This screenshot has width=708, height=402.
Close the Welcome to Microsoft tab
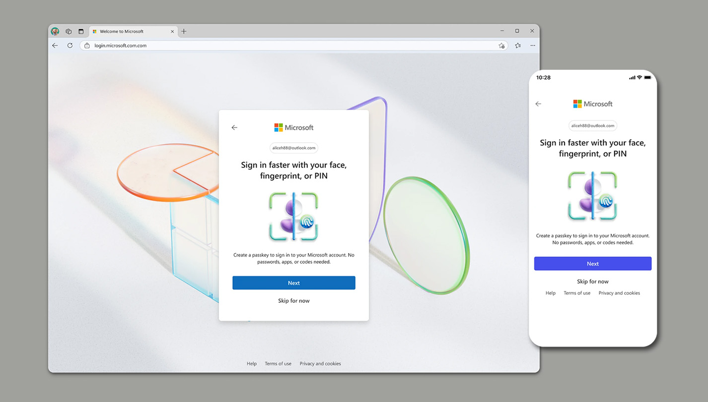172,31
